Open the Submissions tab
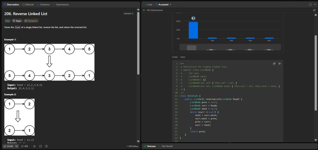 (x=60, y=4)
